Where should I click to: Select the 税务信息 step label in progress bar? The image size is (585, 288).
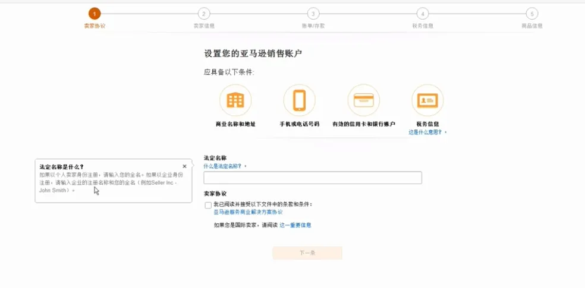coord(423,26)
